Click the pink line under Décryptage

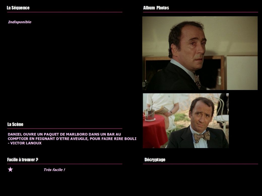(x=201, y=164)
